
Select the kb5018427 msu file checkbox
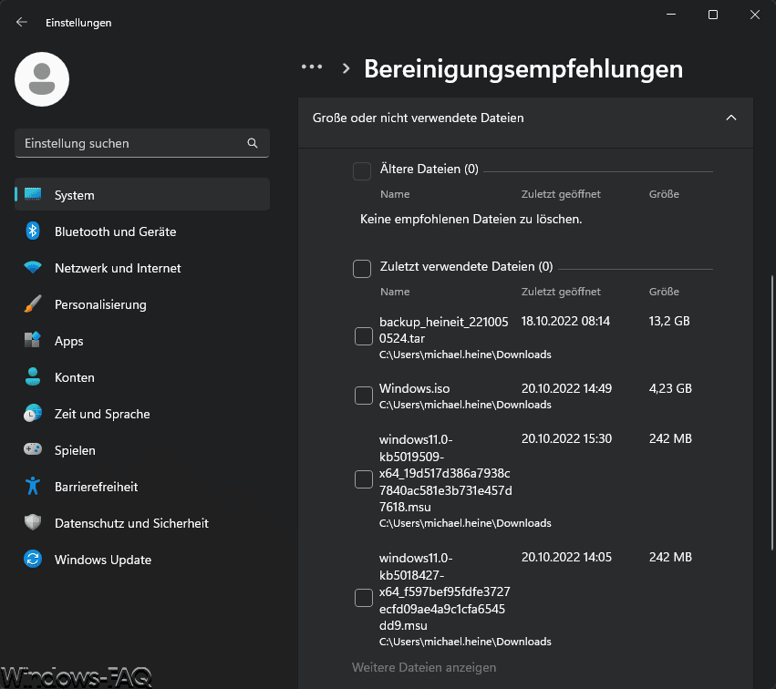364,598
